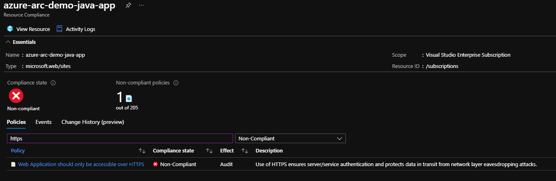Pin the azure-arc-demo-java-app blade

(x=128, y=6)
